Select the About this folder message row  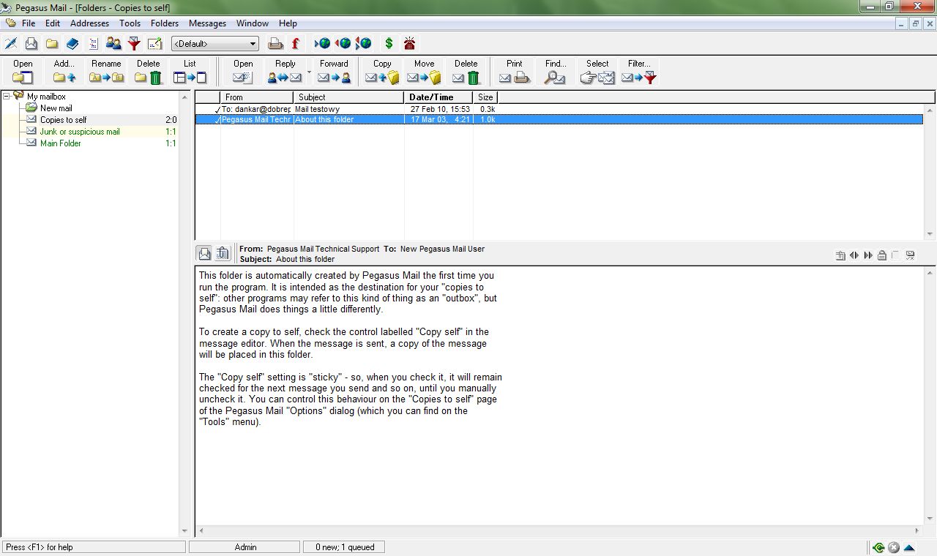tap(559, 119)
